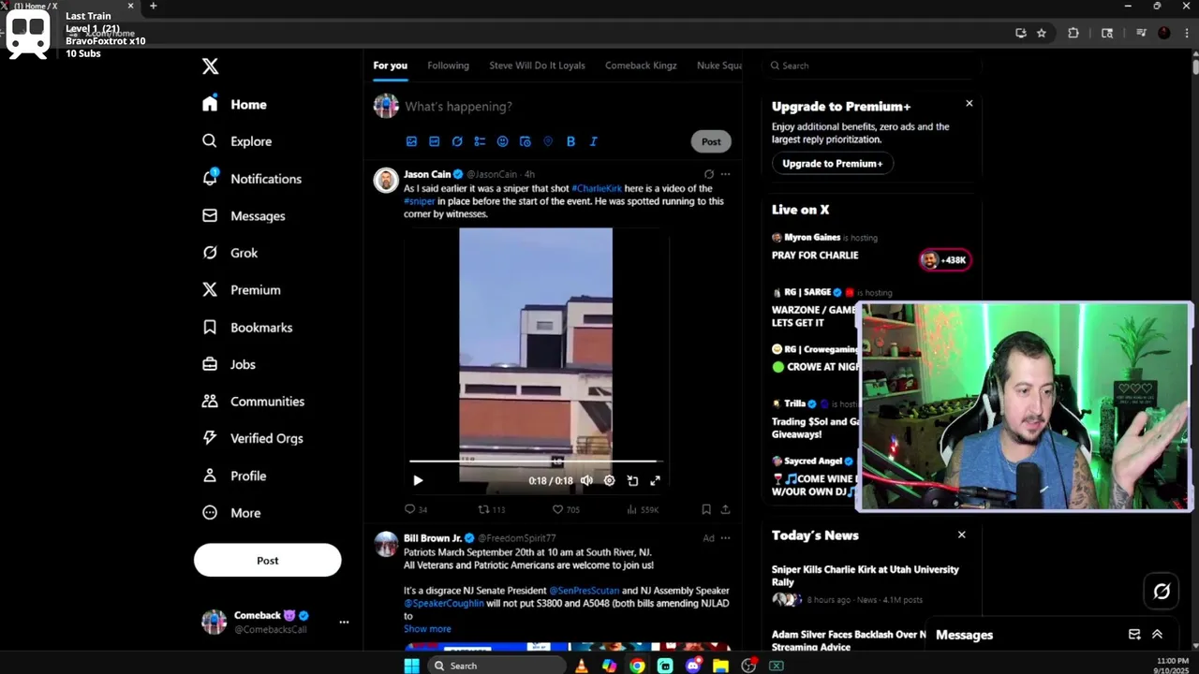Play the video in Jason Cain's post
Viewport: 1199px width, 674px height.
click(x=418, y=480)
